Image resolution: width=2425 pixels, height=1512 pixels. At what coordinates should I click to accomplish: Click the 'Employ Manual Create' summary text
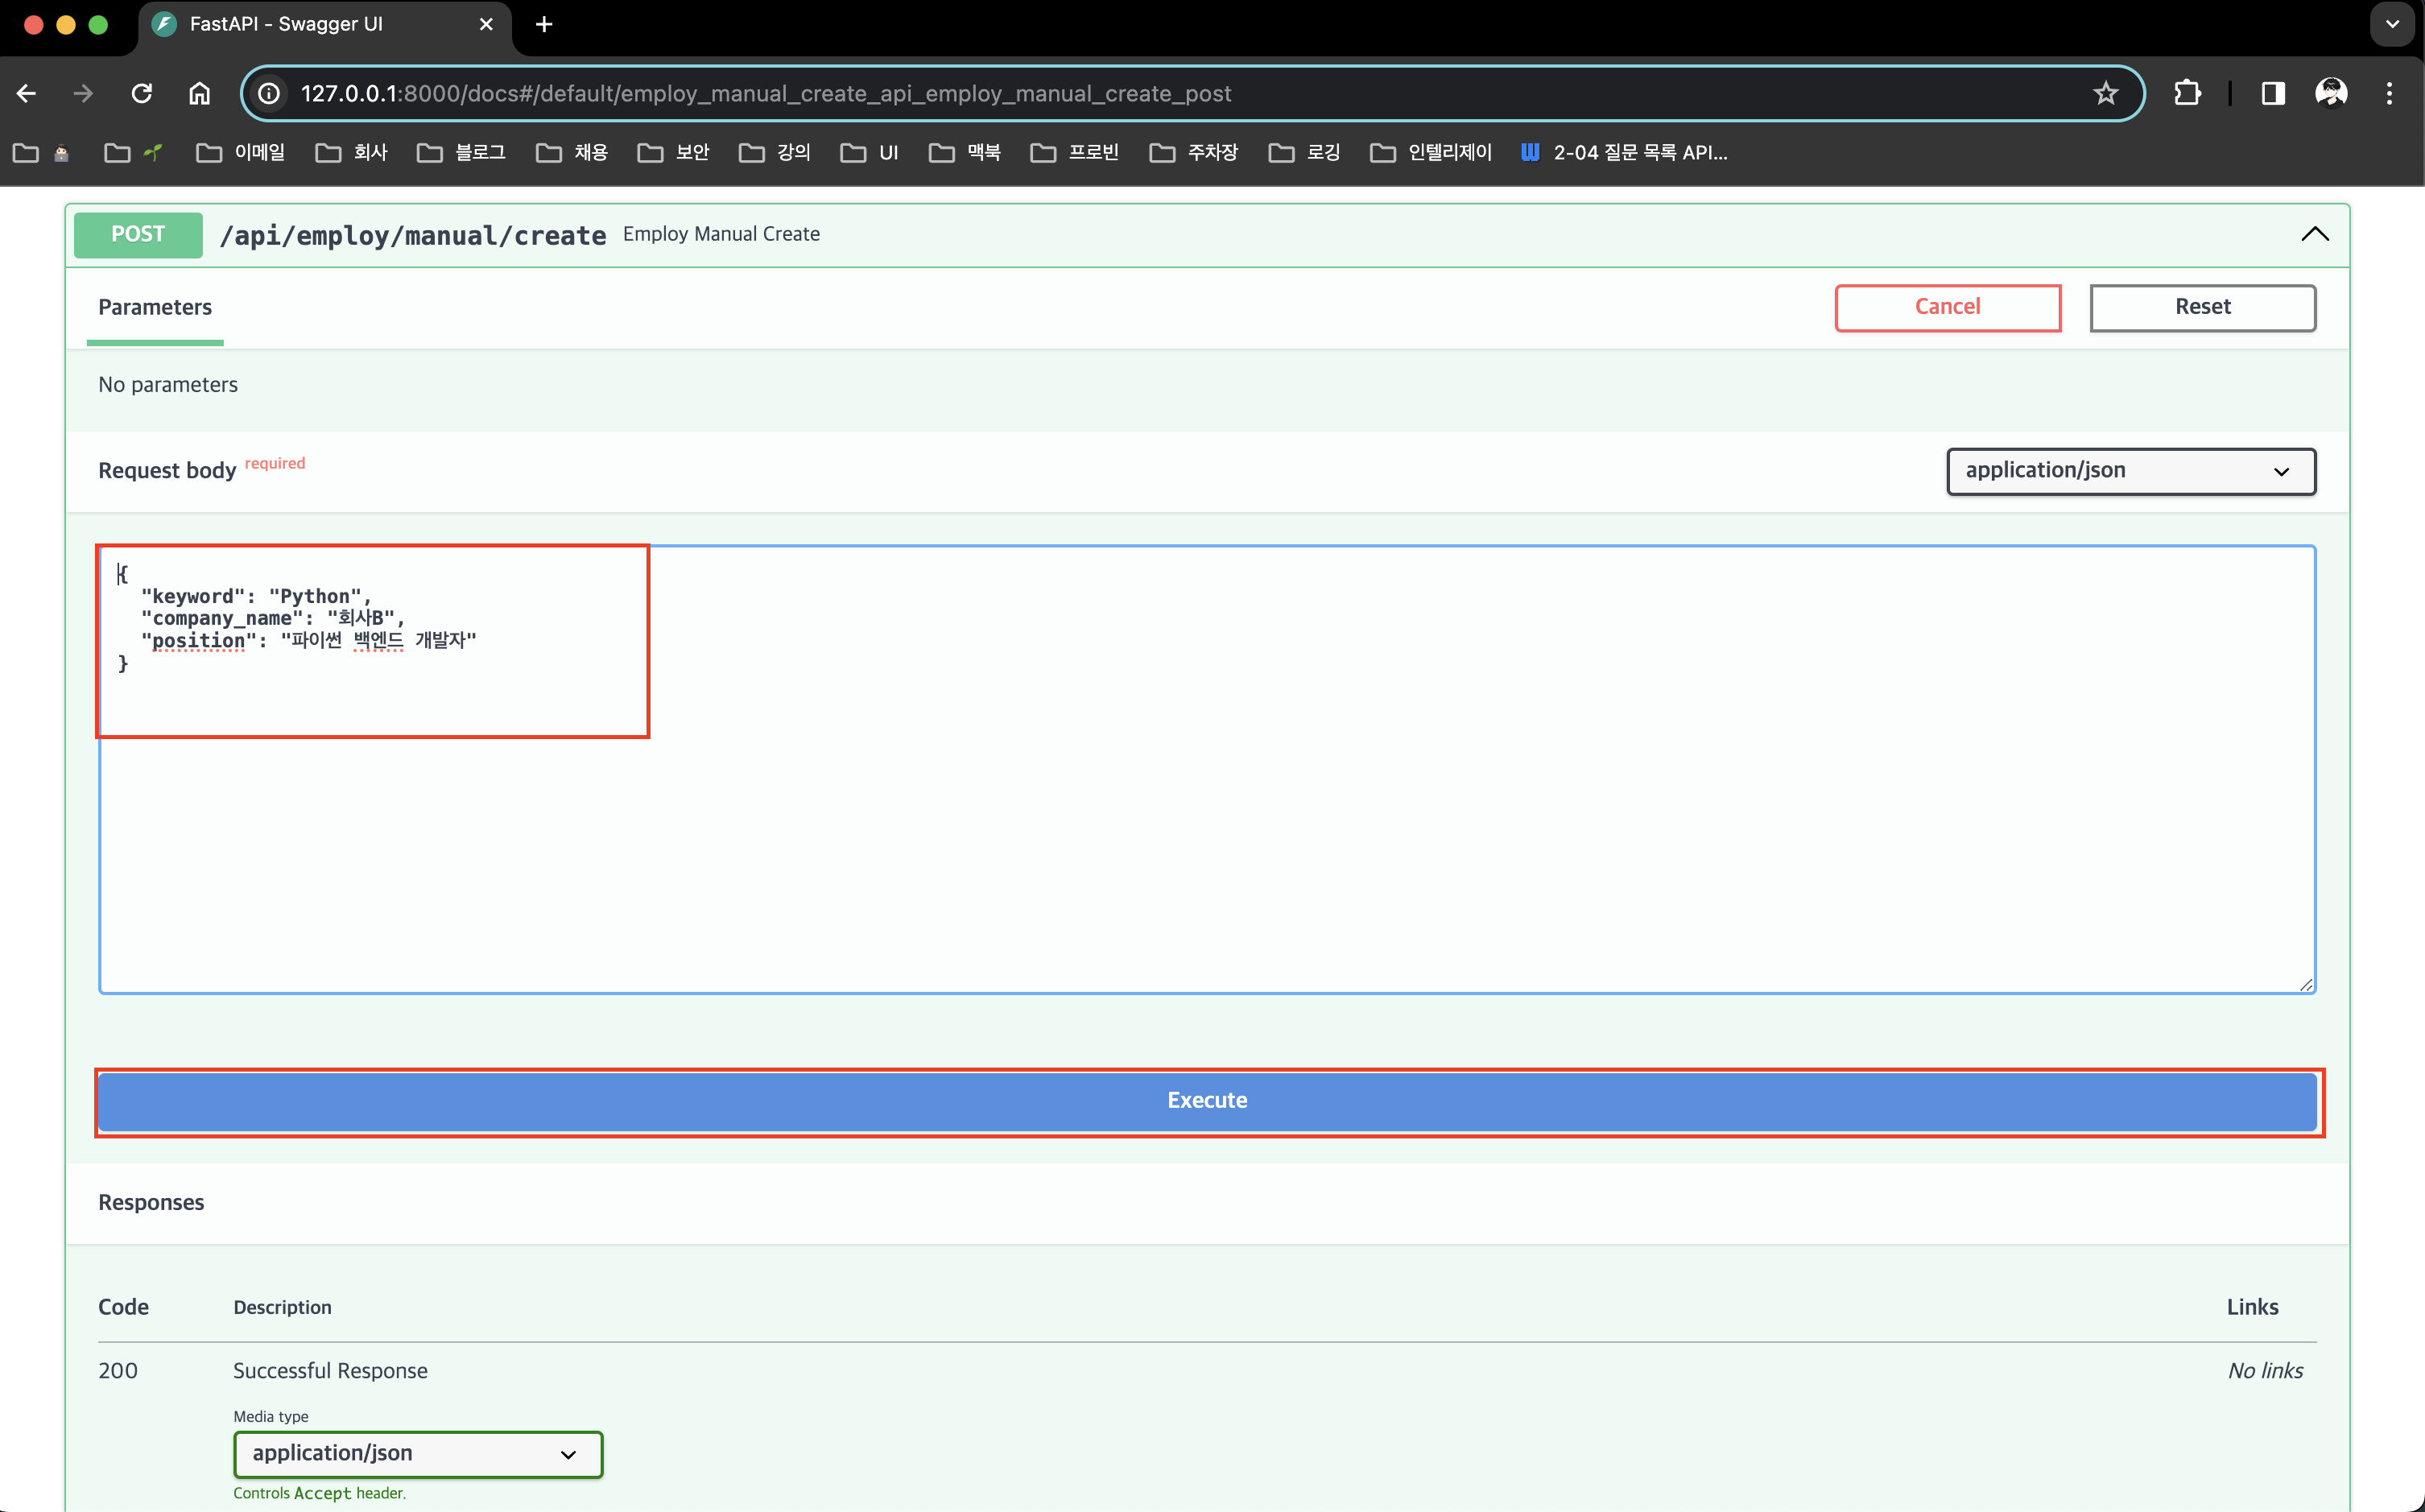(721, 234)
